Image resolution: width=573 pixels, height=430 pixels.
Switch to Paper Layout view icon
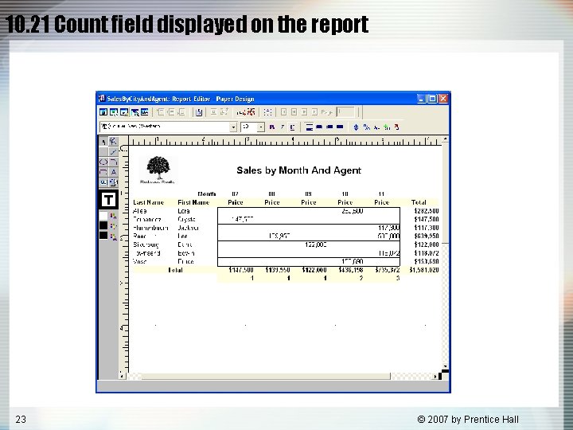coord(125,112)
